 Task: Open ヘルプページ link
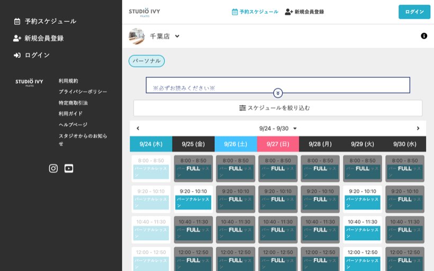tap(73, 124)
